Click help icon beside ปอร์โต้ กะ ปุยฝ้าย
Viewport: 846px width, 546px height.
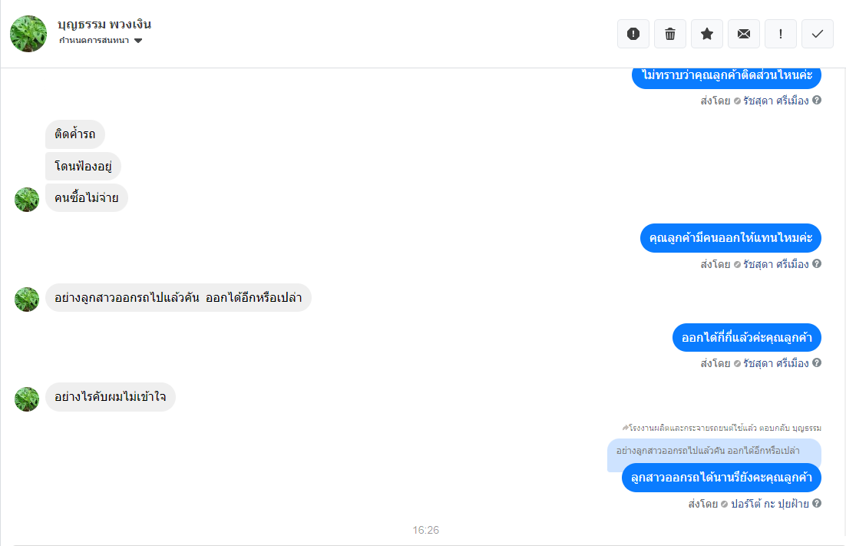coord(817,503)
